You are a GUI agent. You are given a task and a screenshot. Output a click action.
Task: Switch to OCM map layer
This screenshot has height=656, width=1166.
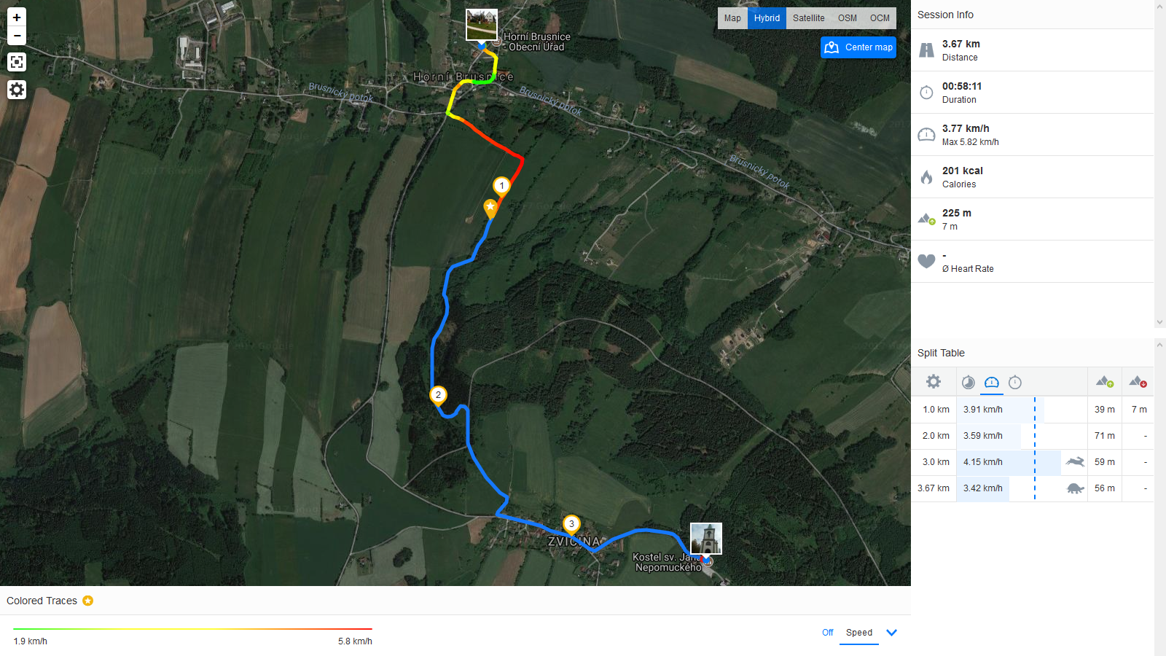[x=880, y=18]
